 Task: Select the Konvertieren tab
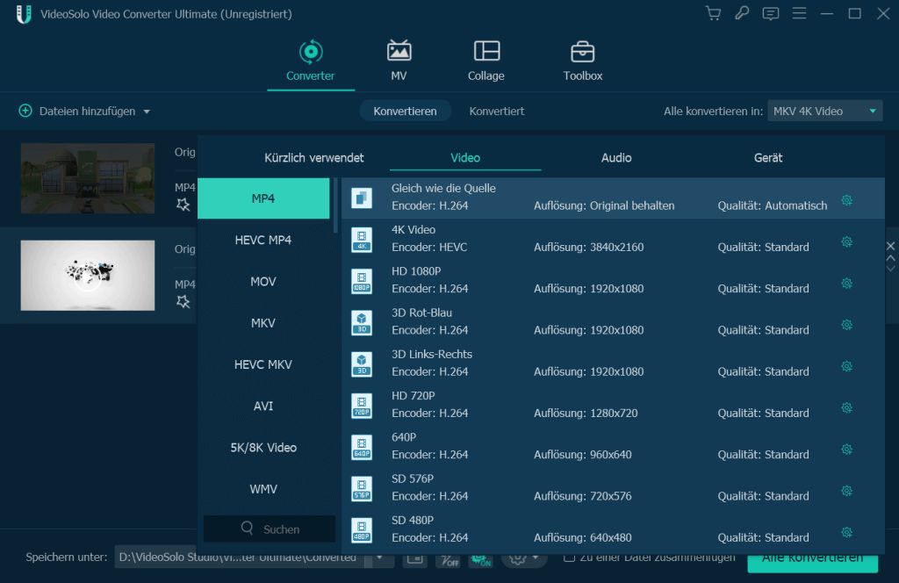coord(405,111)
